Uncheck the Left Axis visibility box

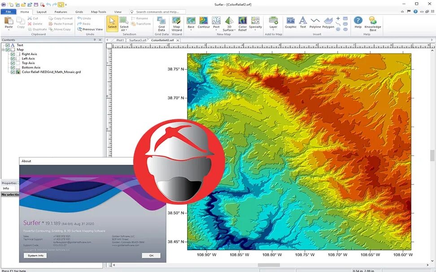coord(13,58)
